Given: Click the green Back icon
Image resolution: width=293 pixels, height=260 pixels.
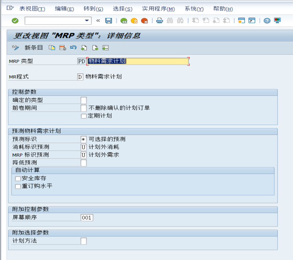Looking at the screenshot, I should (124, 21).
